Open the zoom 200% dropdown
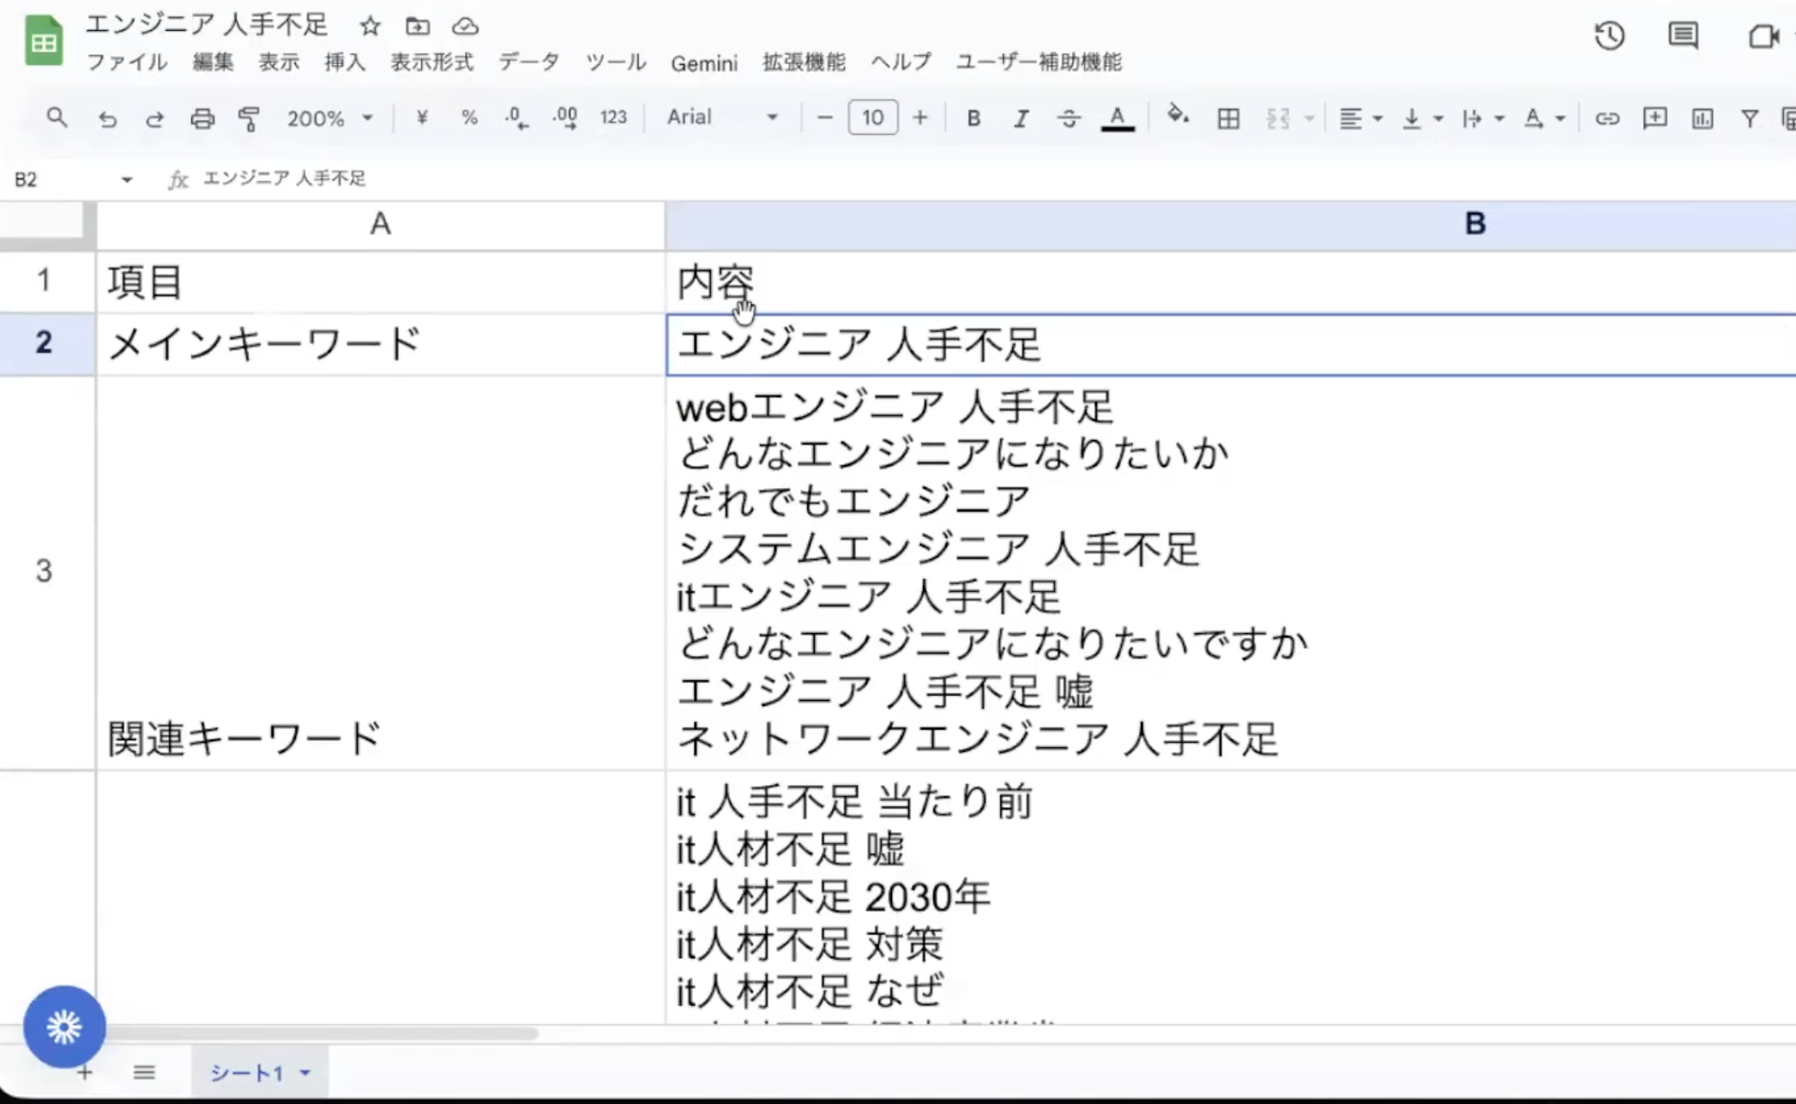The height and width of the screenshot is (1104, 1796). (329, 118)
